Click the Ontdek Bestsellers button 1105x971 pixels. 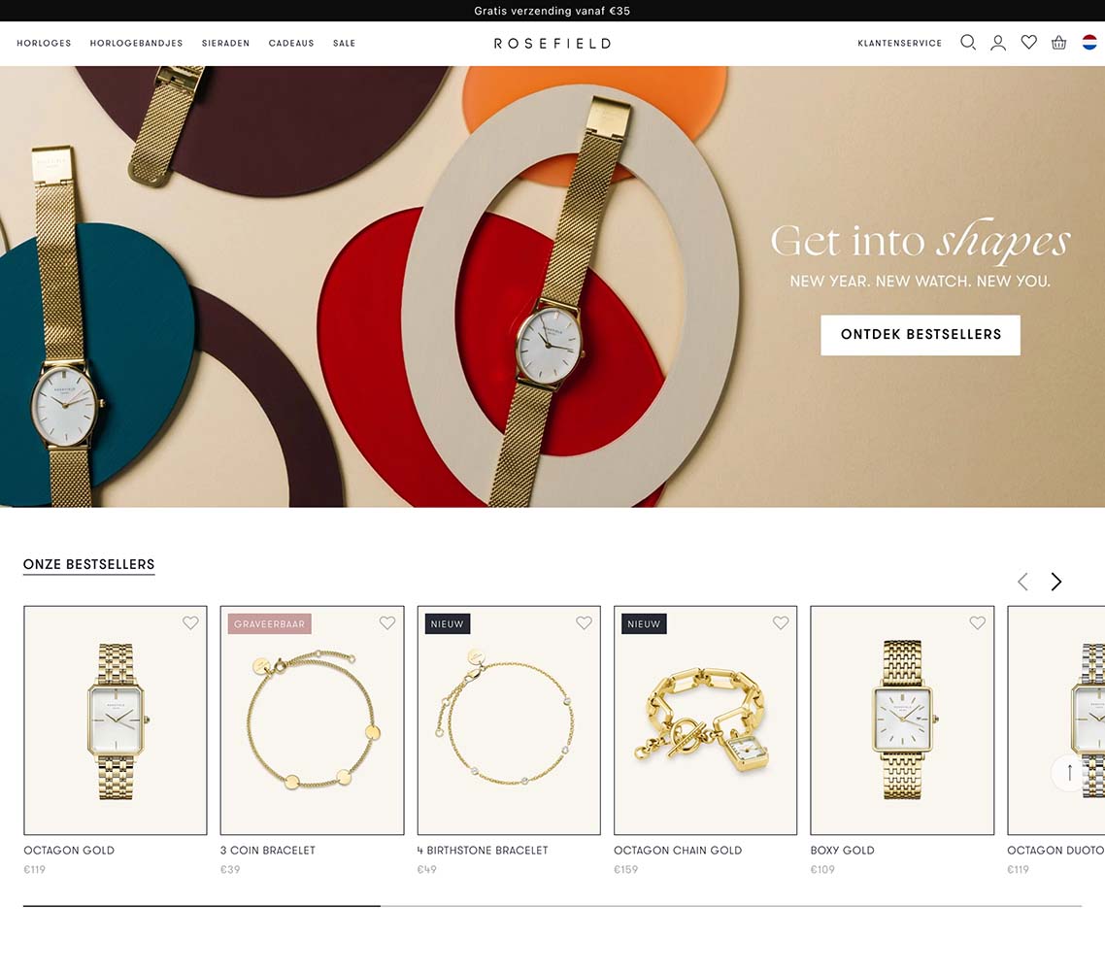click(x=921, y=335)
